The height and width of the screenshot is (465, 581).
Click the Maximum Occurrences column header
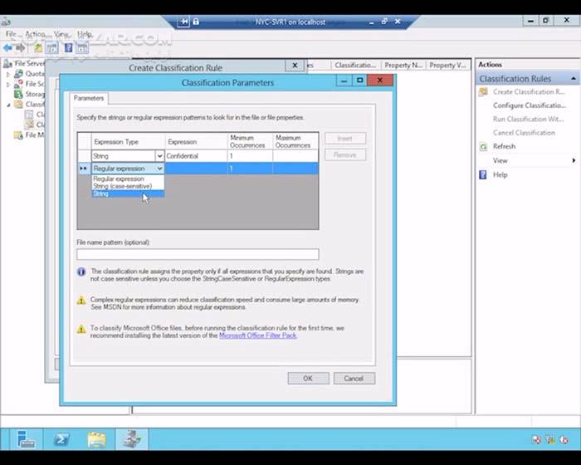(x=295, y=142)
